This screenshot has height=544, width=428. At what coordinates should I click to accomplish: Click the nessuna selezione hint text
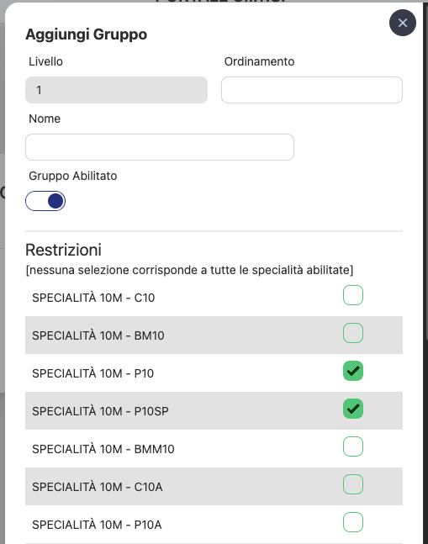click(189, 270)
